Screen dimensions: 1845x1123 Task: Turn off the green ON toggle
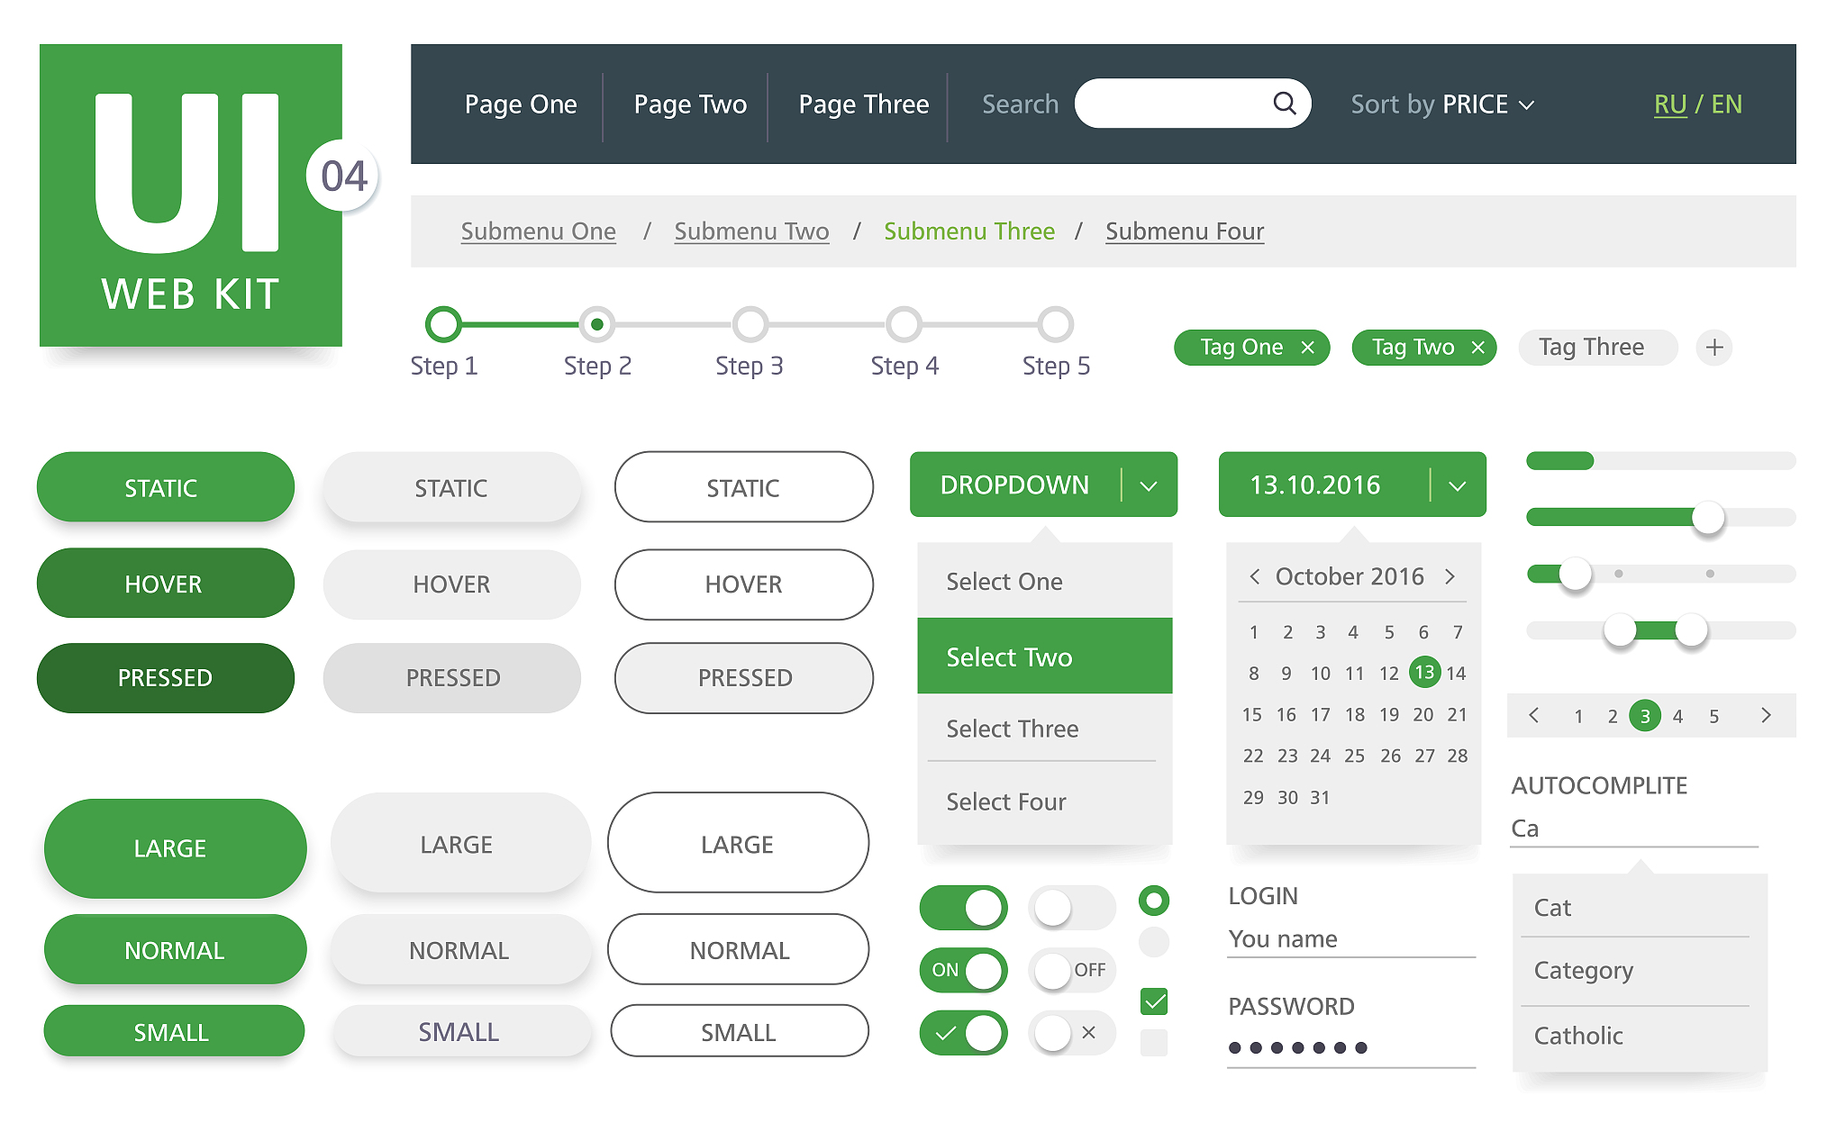pos(963,970)
